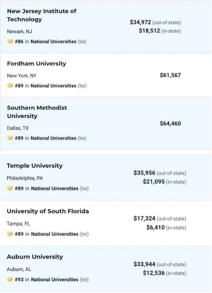
Task: Click National Universities link under NJIT
Action: [53, 42]
